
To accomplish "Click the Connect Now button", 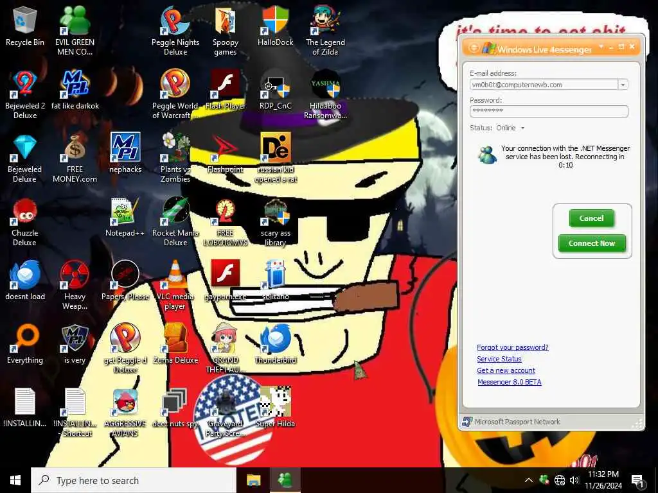I will tap(592, 243).
